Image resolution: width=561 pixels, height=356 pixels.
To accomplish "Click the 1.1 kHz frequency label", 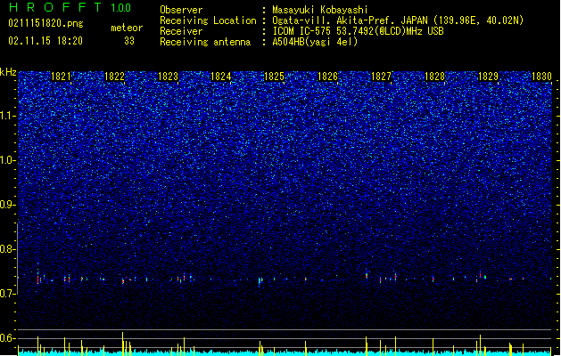I will click(8, 117).
